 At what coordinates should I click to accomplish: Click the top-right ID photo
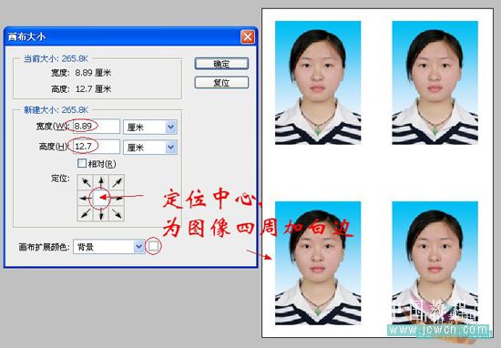(435, 83)
